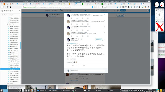The image size is (165, 92).
Task: Collapse the first グループ bookmark folder
Action: pos(6,24)
